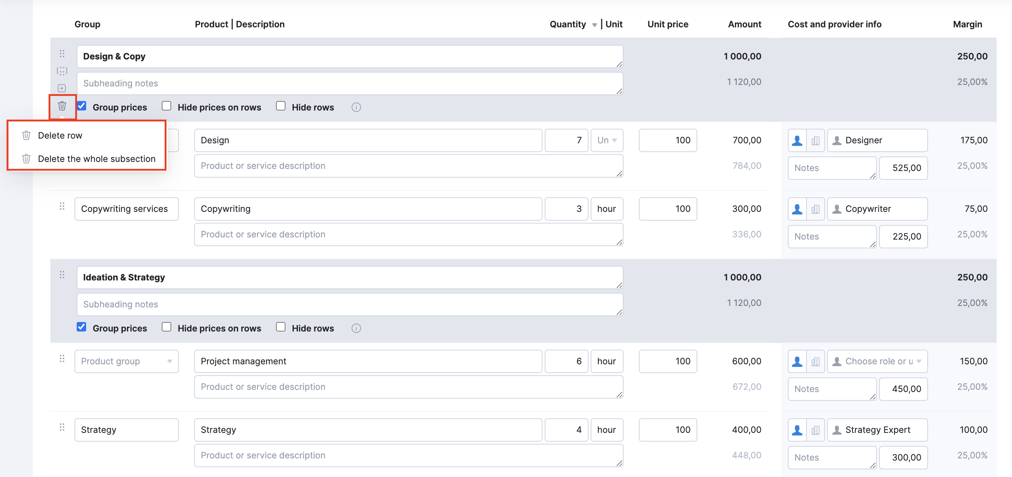Enable Hide prices on rows in Ideation & Strategy
This screenshot has height=477, width=1012.
166,327
